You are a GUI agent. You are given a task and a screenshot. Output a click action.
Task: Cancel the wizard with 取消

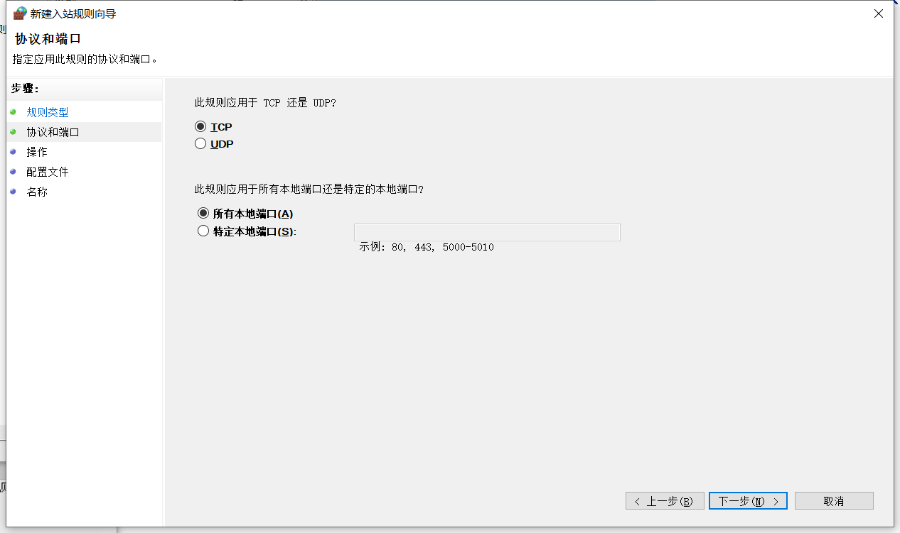coord(833,500)
